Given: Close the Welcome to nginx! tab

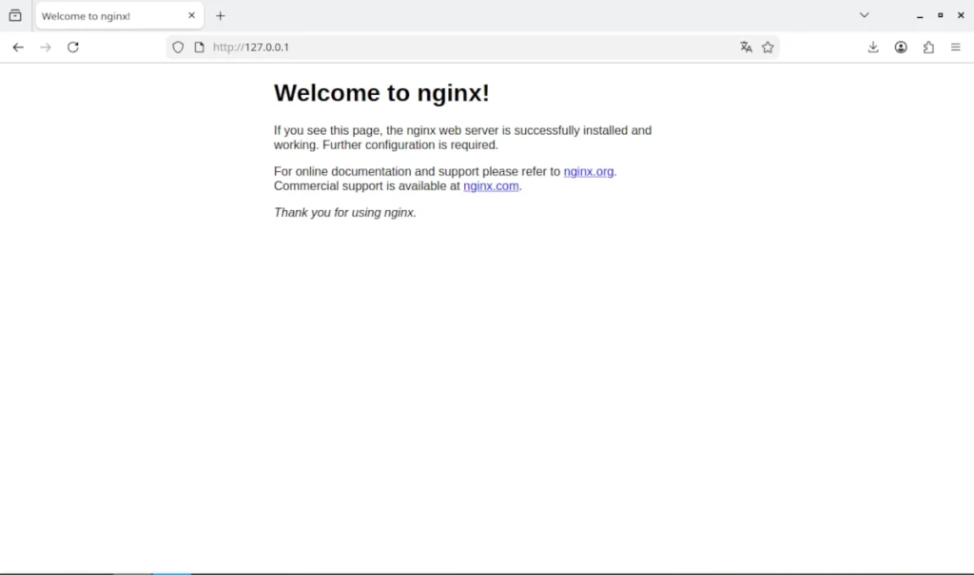Looking at the screenshot, I should pyautogui.click(x=191, y=15).
